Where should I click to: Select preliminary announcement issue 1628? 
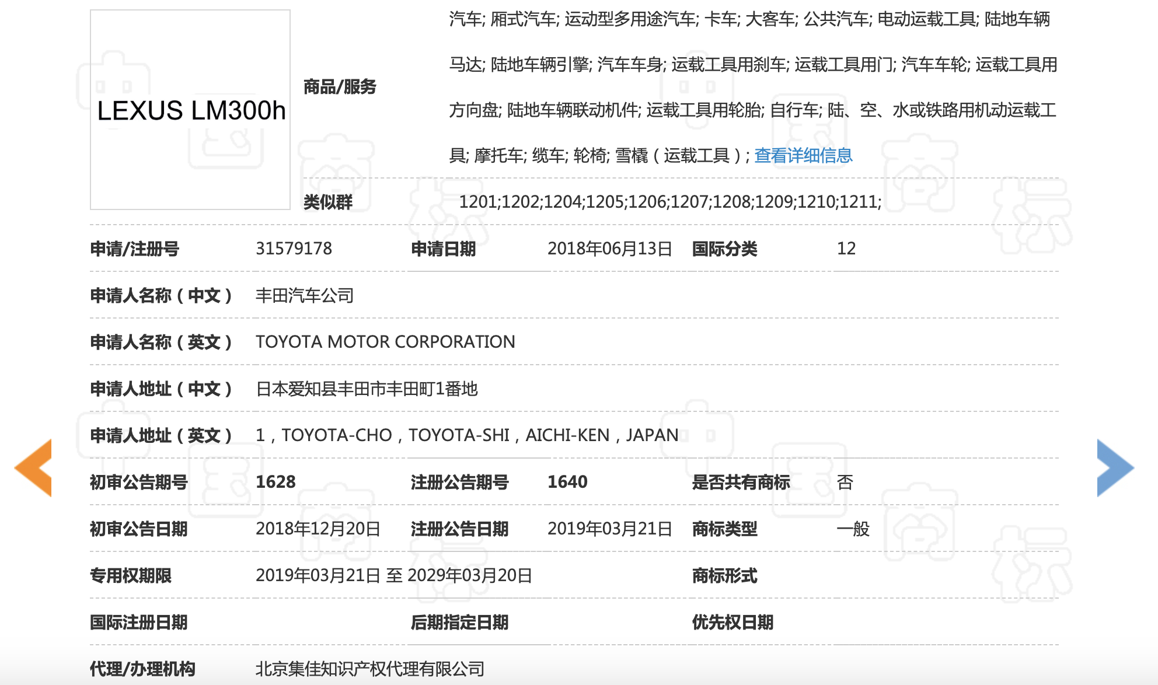point(275,482)
